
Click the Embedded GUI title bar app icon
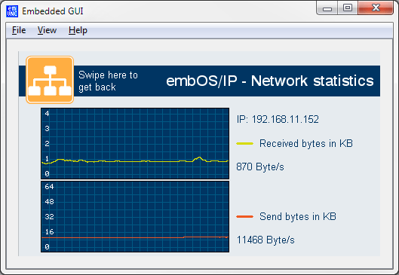12,11
